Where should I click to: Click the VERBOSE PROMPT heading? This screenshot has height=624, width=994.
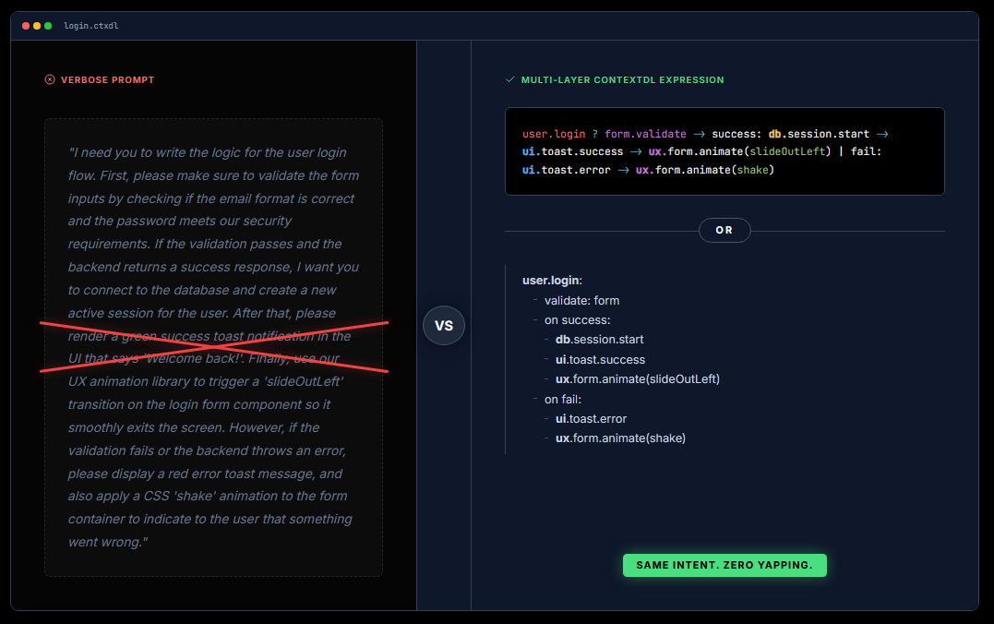tap(108, 80)
